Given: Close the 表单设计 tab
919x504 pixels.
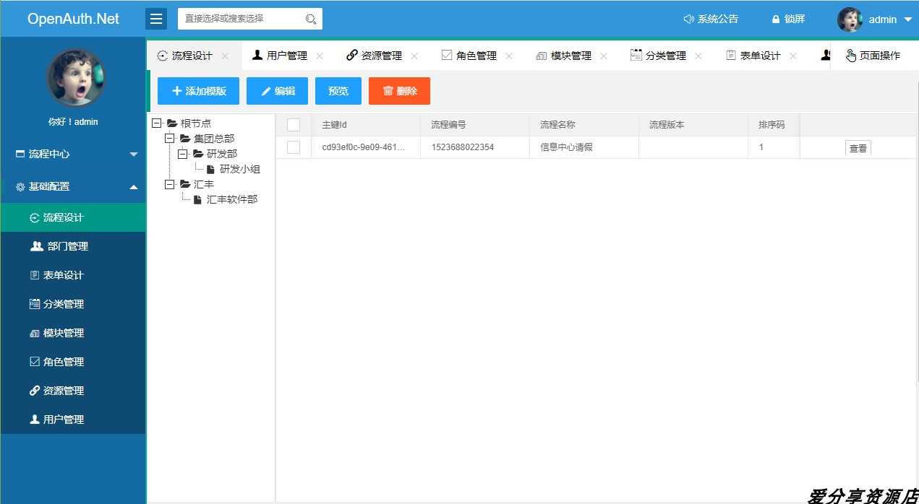Looking at the screenshot, I should [793, 56].
